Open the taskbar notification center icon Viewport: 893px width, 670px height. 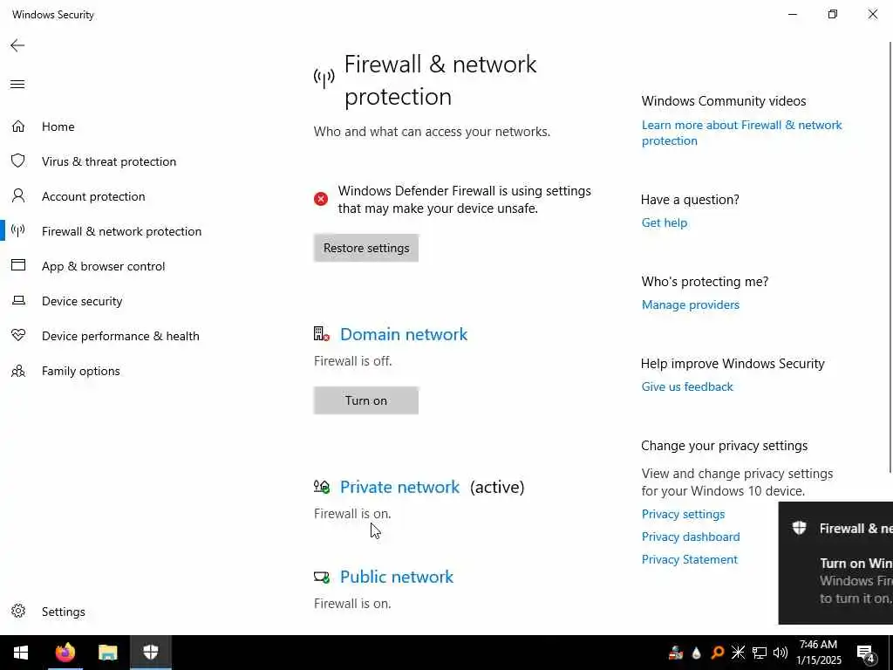click(x=866, y=653)
